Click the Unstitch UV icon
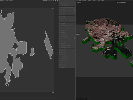The image size is (133, 100). click(x=60, y=43)
